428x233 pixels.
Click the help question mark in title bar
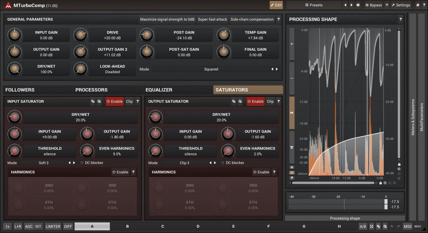coord(424,5)
